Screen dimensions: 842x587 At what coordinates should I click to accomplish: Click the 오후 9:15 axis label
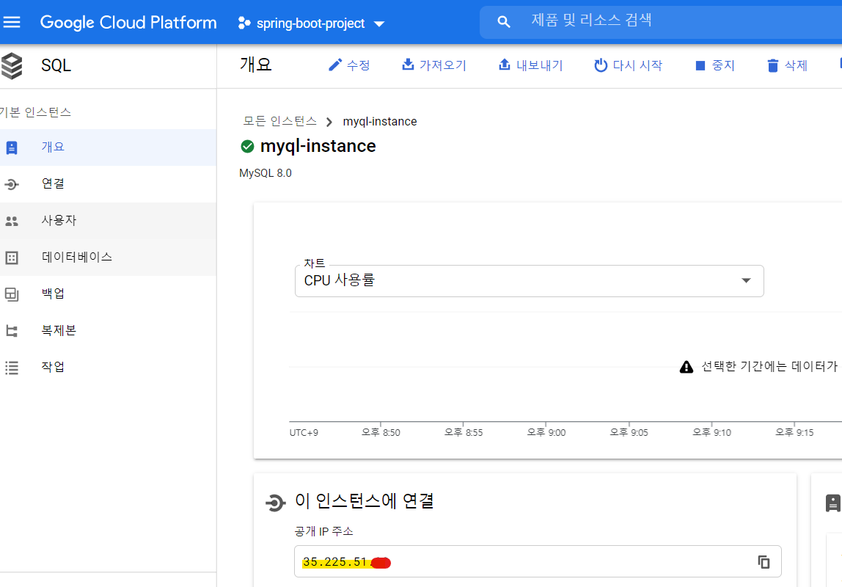tap(794, 432)
